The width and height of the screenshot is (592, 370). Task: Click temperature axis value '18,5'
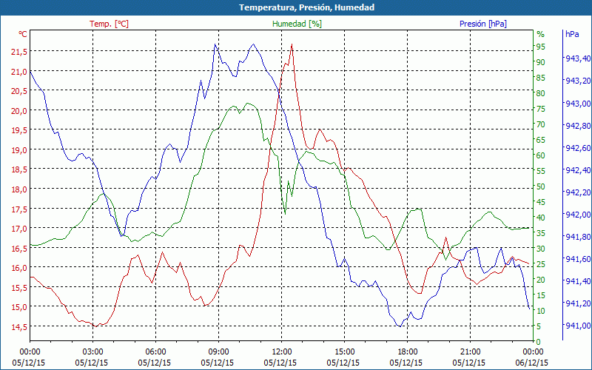click(x=19, y=169)
